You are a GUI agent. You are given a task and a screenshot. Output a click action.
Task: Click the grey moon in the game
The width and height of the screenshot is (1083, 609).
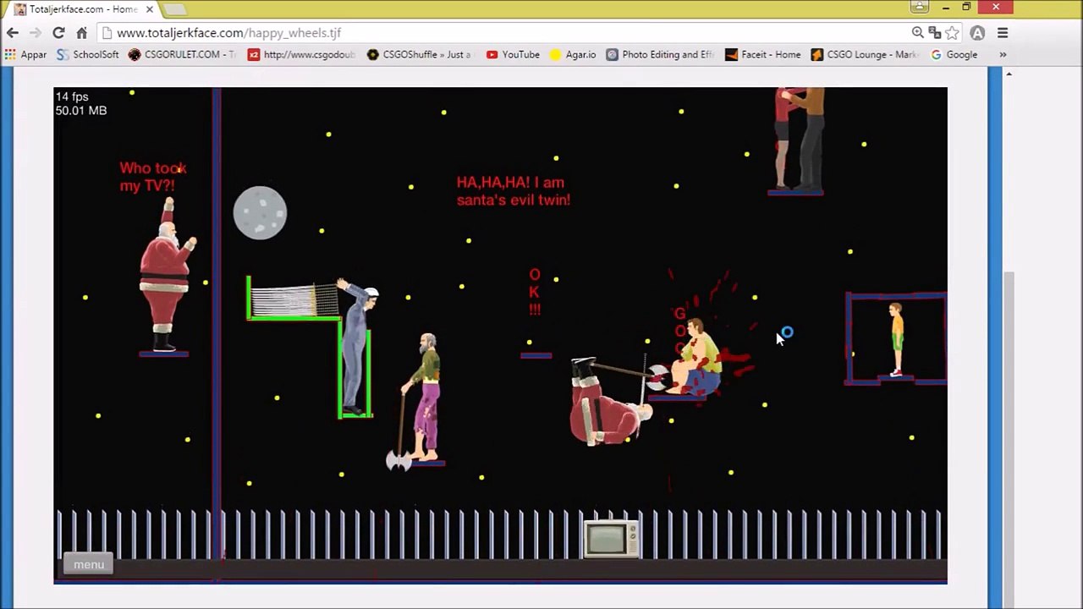point(260,213)
